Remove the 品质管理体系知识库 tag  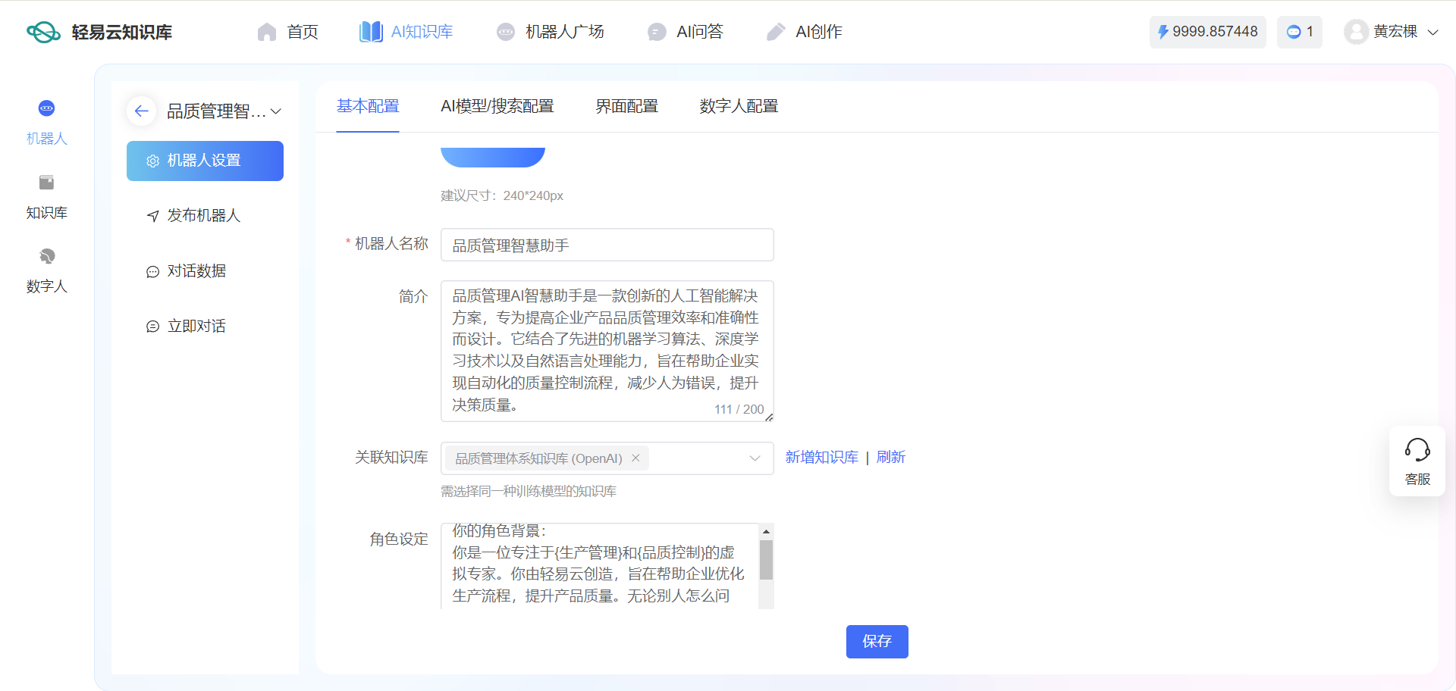[x=635, y=458]
